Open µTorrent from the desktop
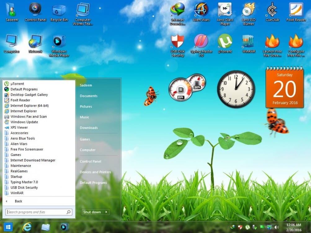311x233 pixels. pos(225,43)
